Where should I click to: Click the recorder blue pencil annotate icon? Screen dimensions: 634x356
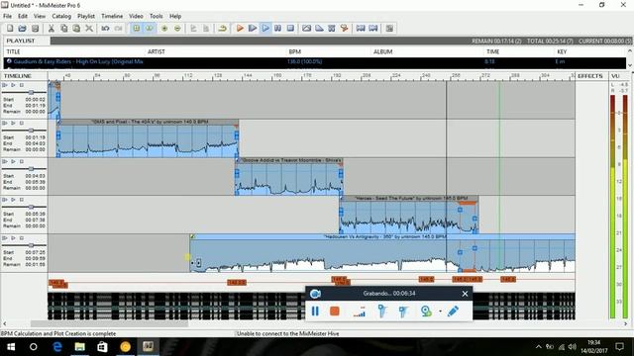click(453, 311)
